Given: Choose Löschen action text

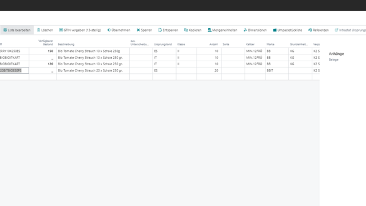Looking at the screenshot, I should 47,30.
